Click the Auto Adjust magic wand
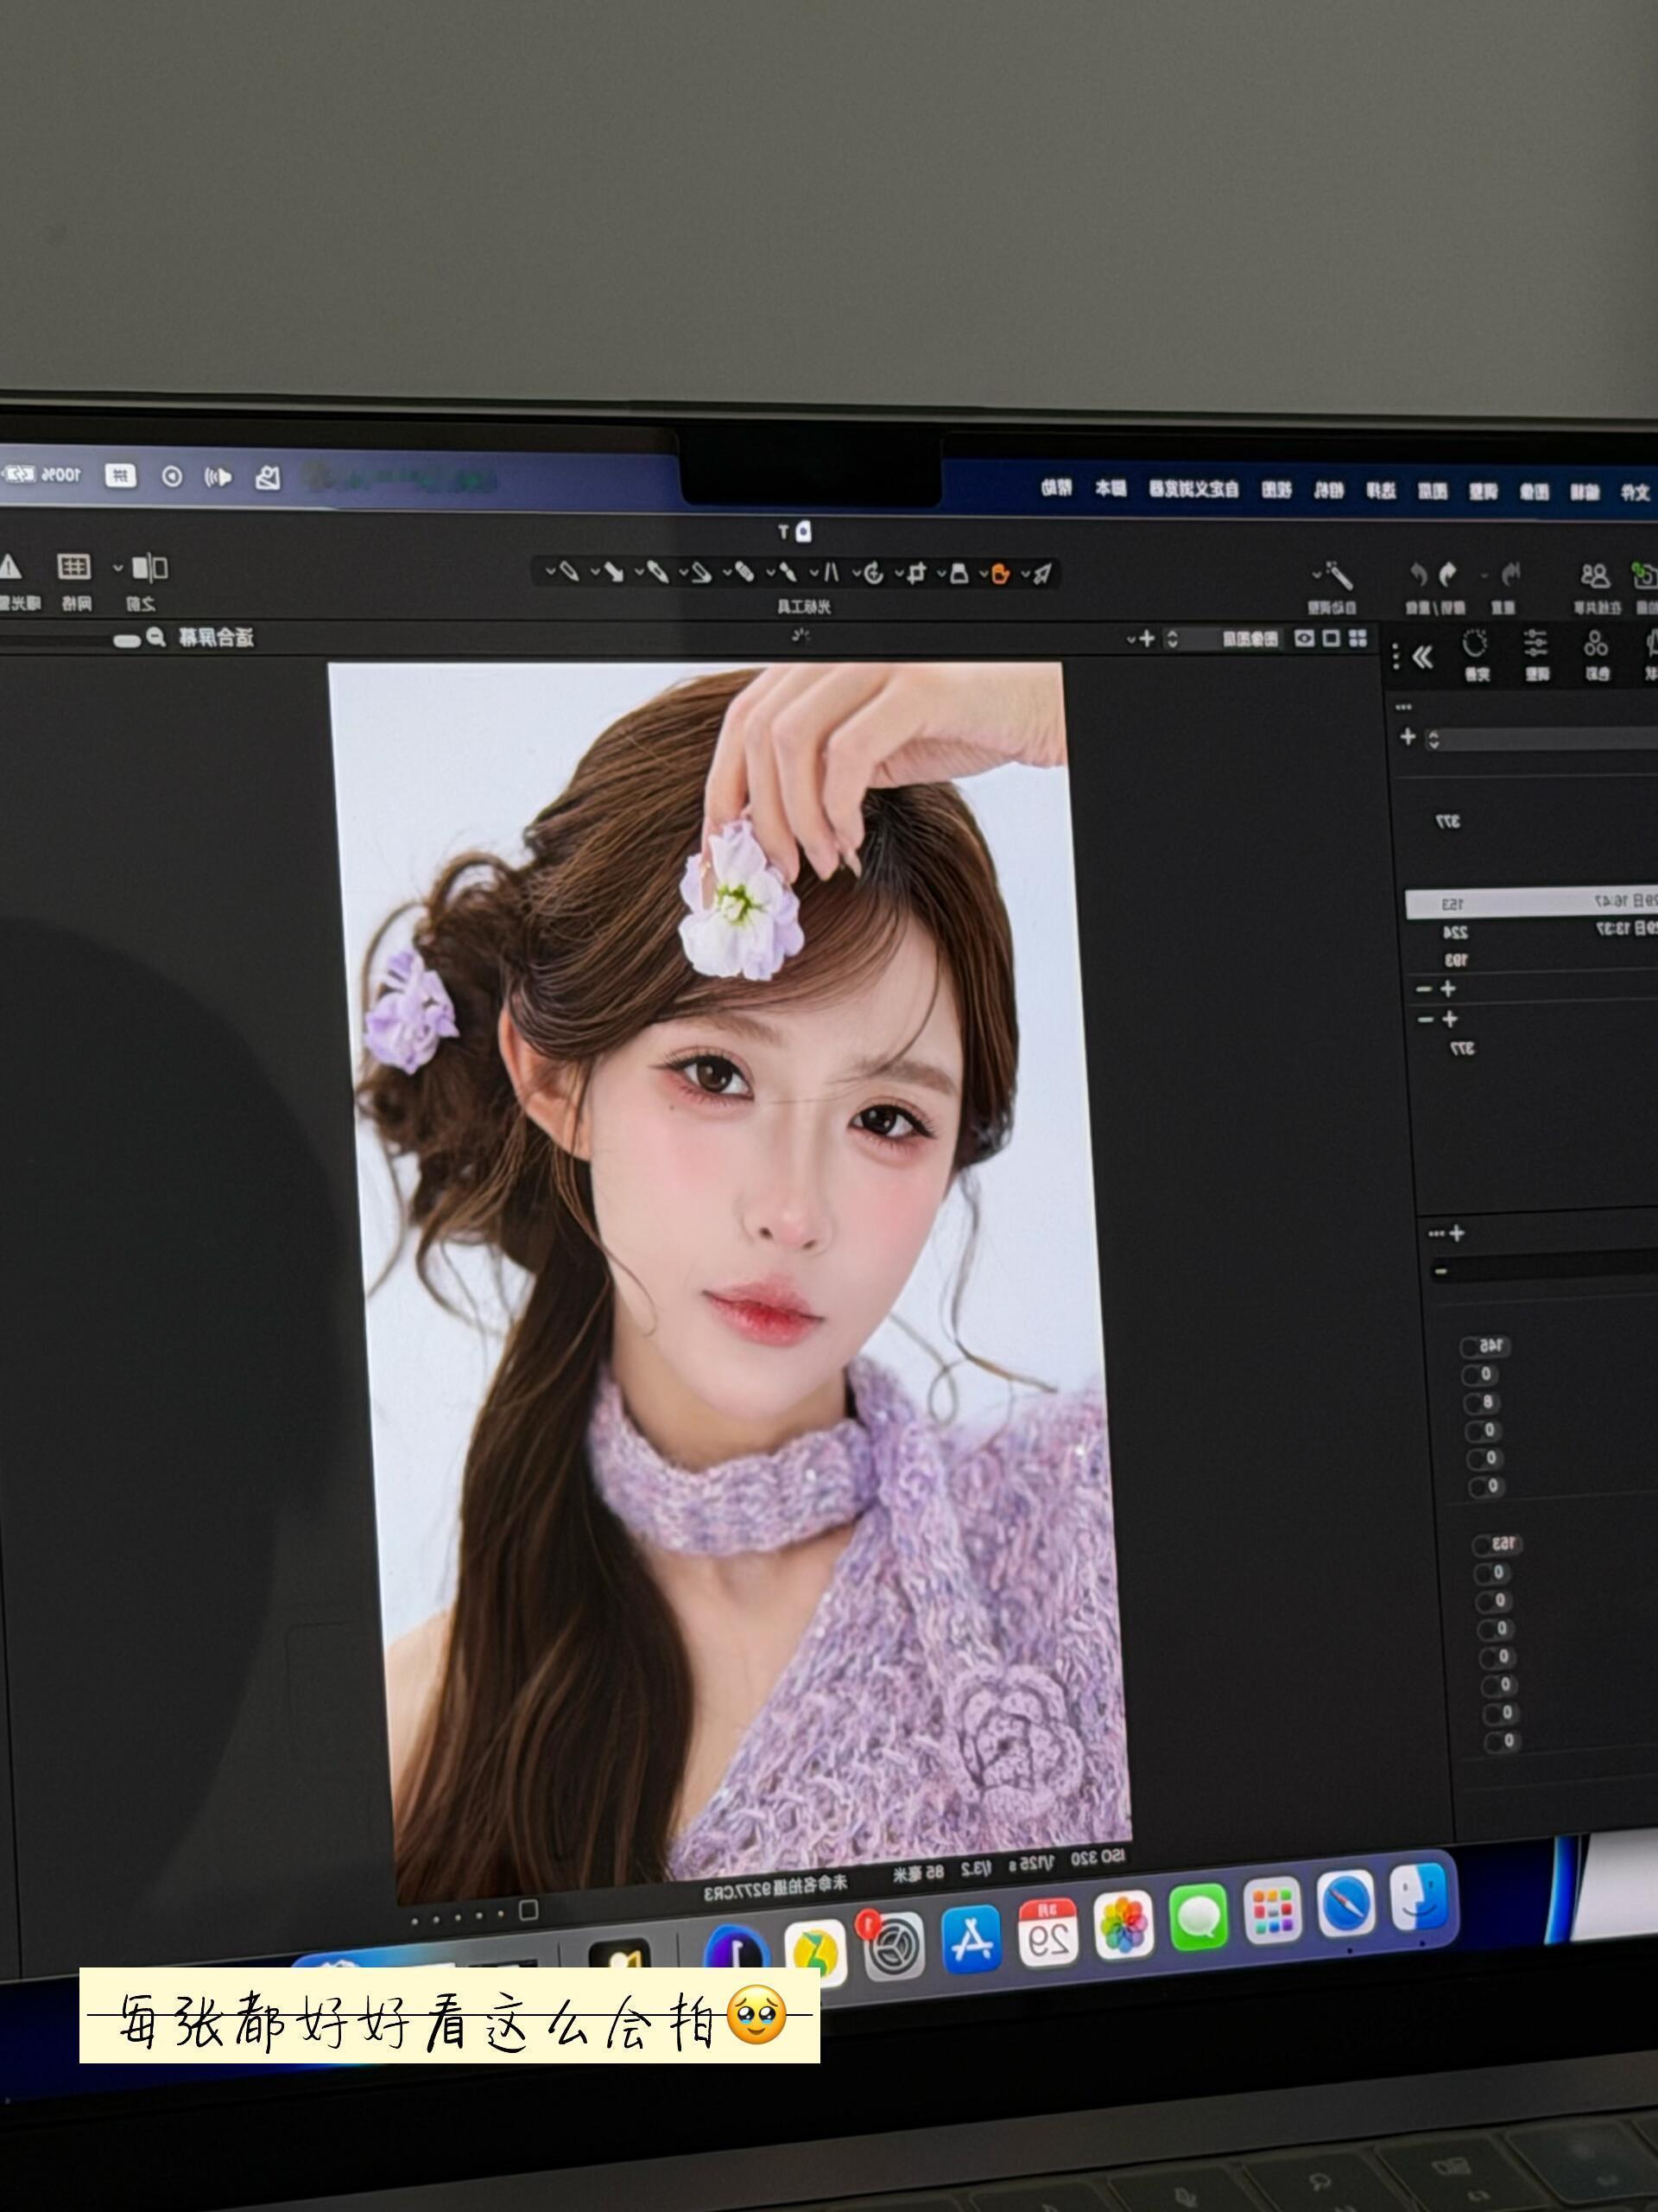The width and height of the screenshot is (1658, 2212). 1340,575
